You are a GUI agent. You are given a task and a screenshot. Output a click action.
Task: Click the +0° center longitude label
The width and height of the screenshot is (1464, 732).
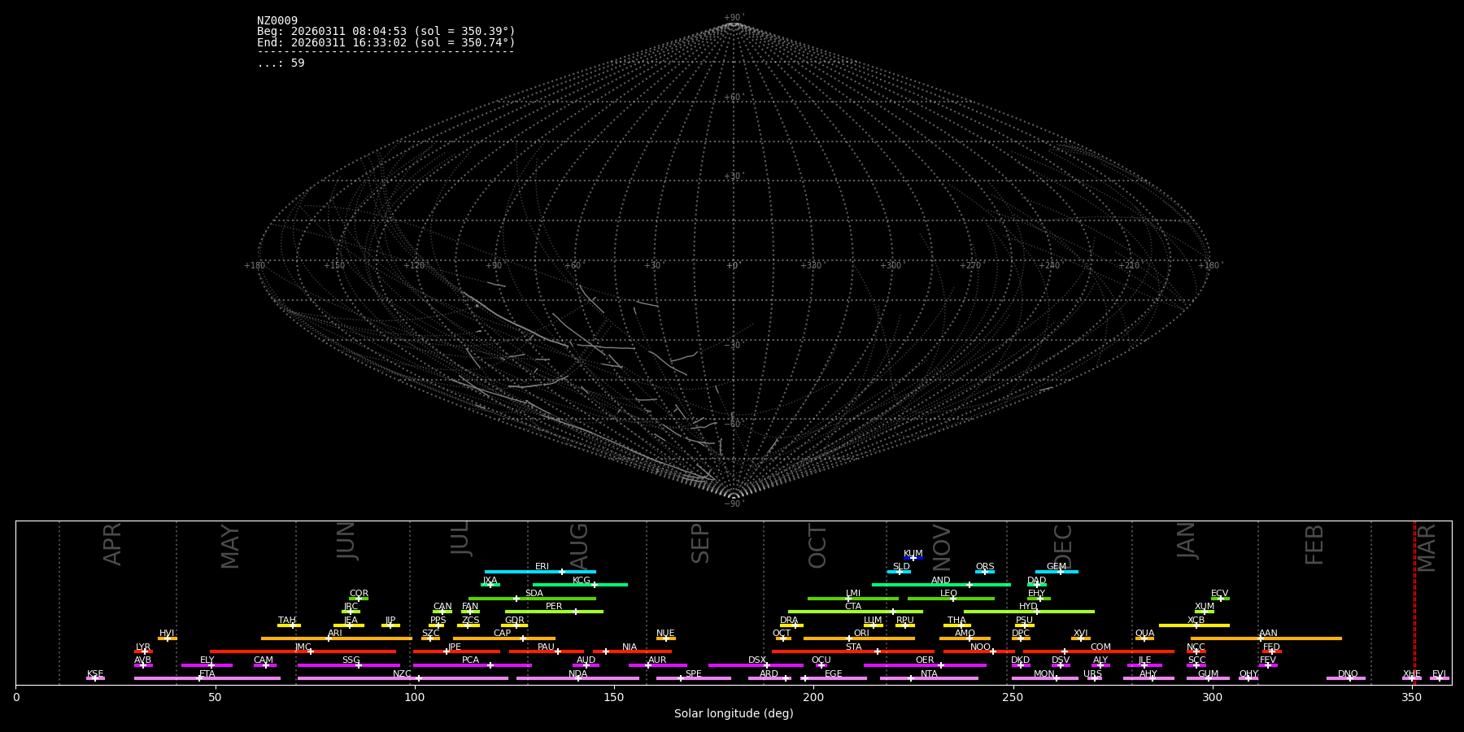(x=734, y=266)
